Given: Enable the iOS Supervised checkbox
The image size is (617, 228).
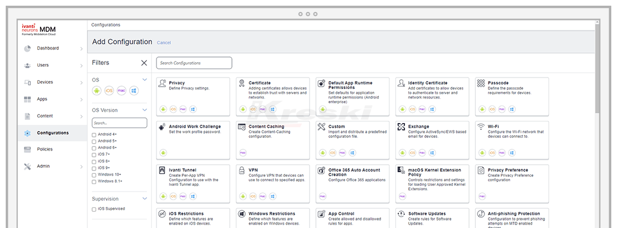Looking at the screenshot, I should [x=94, y=209].
